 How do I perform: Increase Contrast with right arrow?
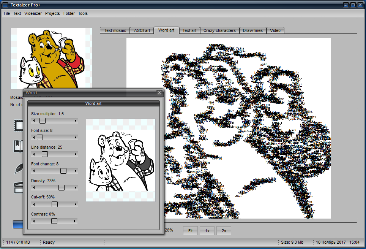75,221
